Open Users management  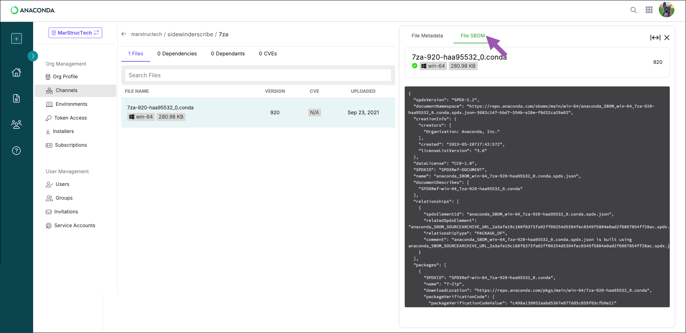point(62,184)
